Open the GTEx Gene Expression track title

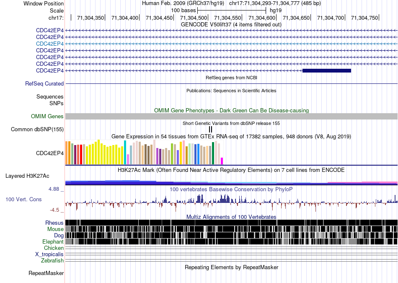click(231, 136)
